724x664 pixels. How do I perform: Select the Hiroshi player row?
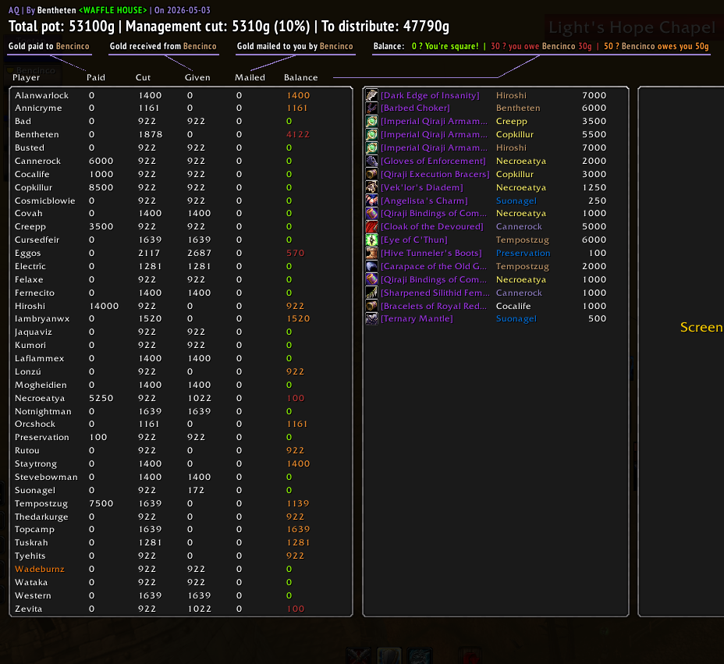(181, 306)
